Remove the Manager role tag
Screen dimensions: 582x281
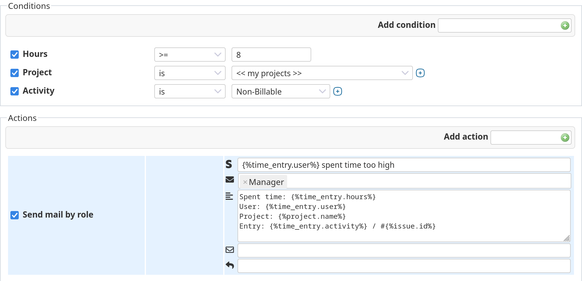pos(245,182)
